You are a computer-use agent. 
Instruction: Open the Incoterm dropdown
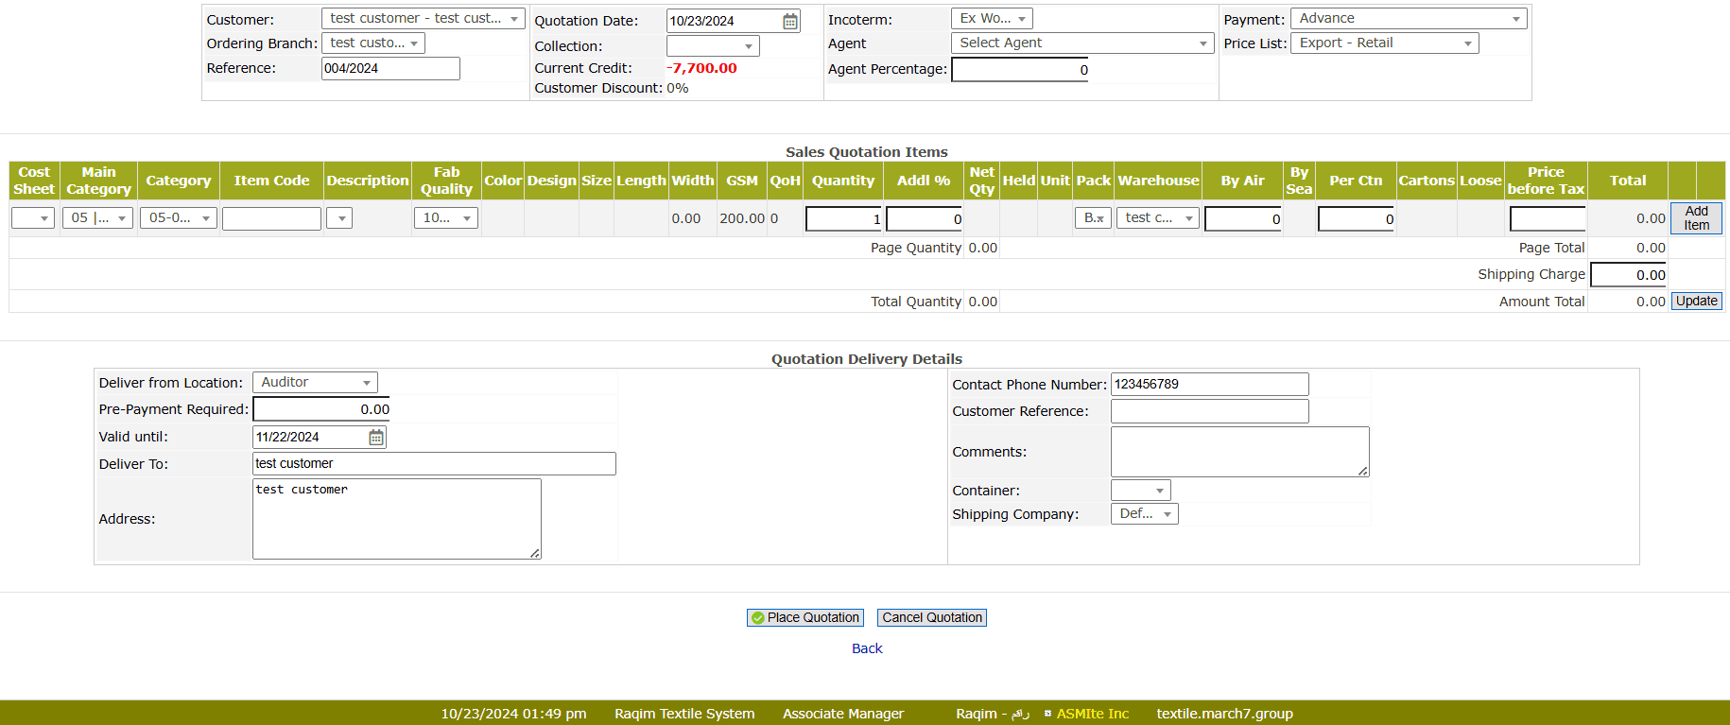click(991, 19)
